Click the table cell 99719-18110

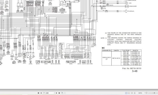116,58
